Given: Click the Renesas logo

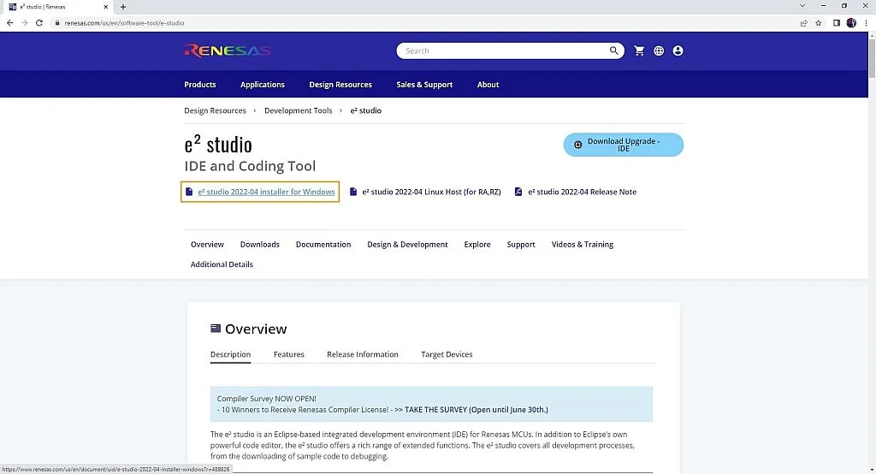Looking at the screenshot, I should [x=228, y=50].
